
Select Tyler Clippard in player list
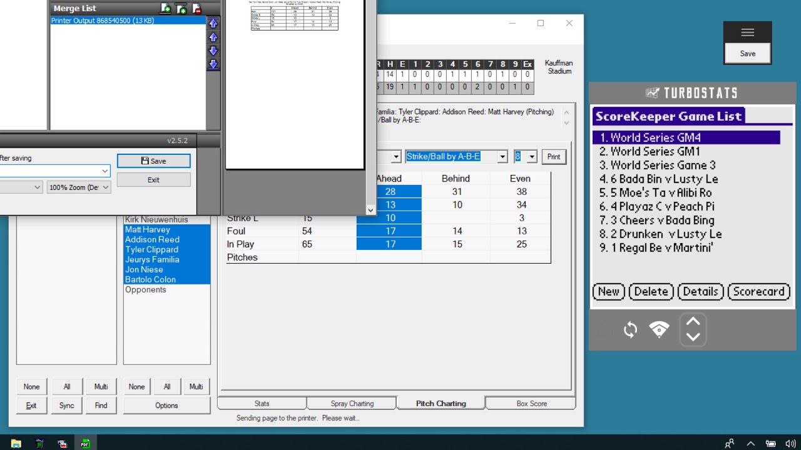167,249
